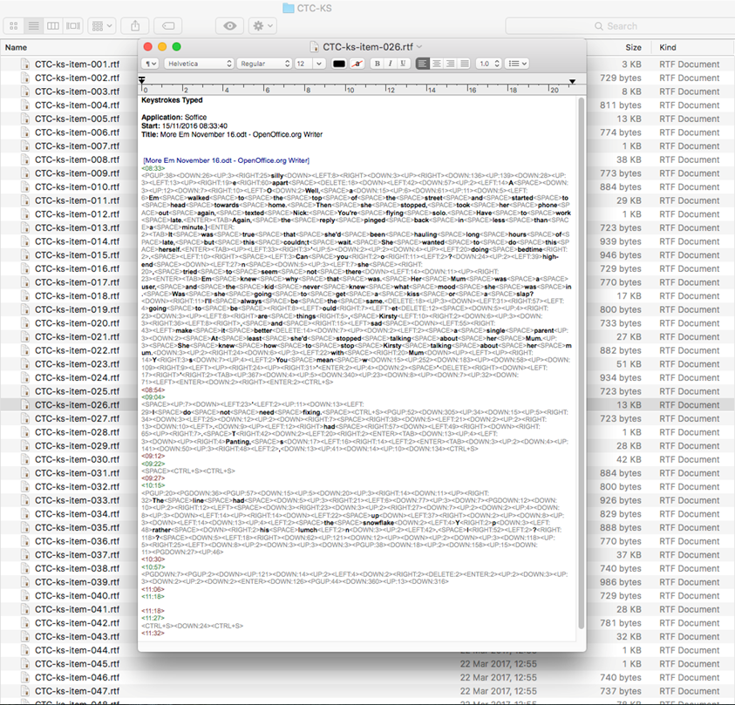The height and width of the screenshot is (705, 735).
Task: Open Finder Quick Look eye icon
Action: click(230, 26)
